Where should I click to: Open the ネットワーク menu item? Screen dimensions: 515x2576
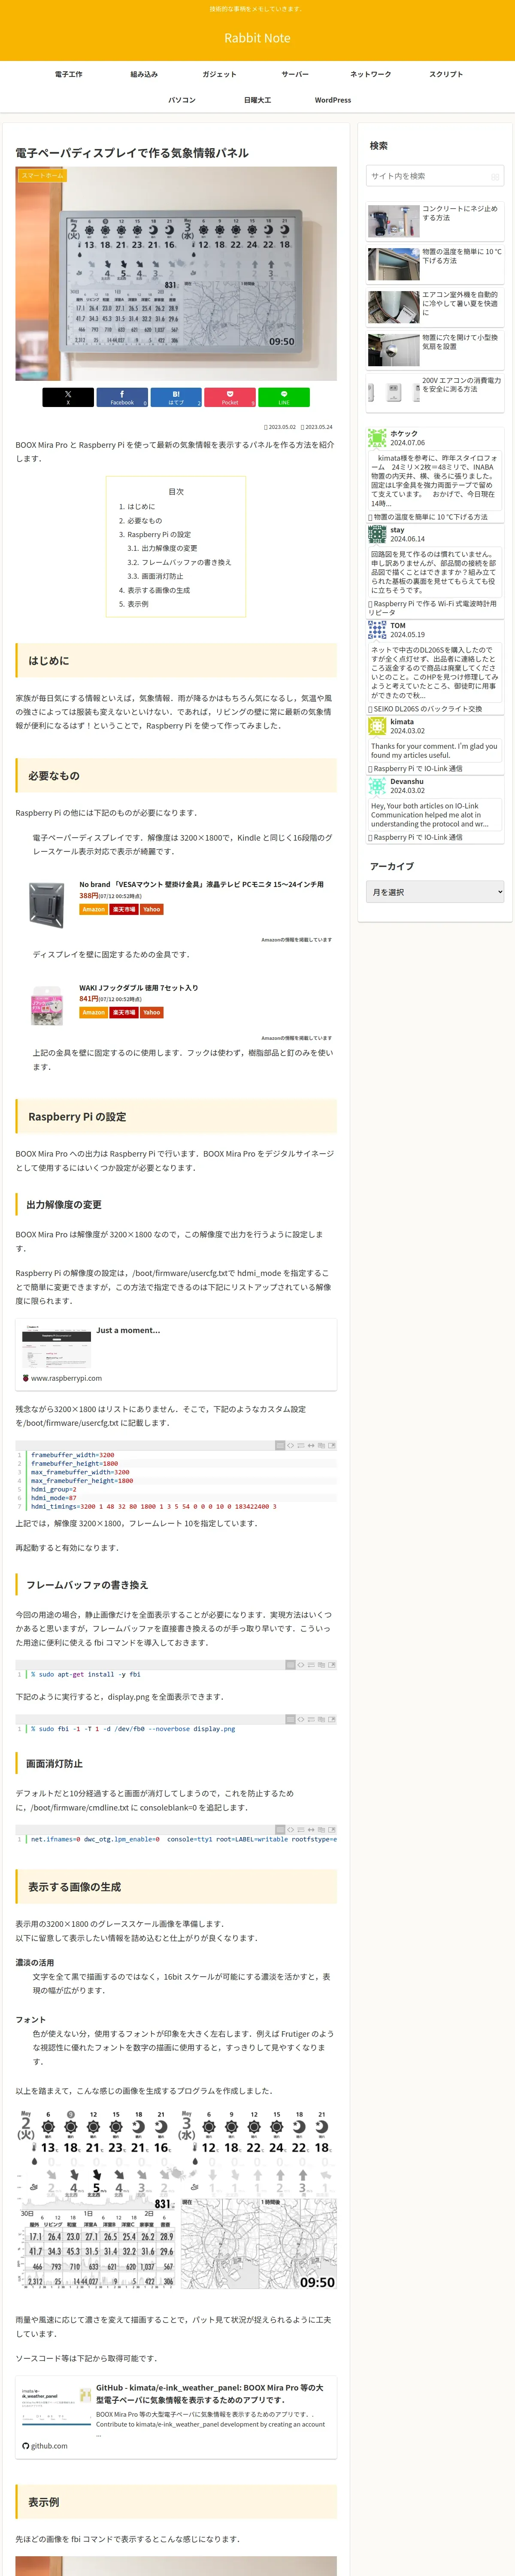tap(371, 74)
